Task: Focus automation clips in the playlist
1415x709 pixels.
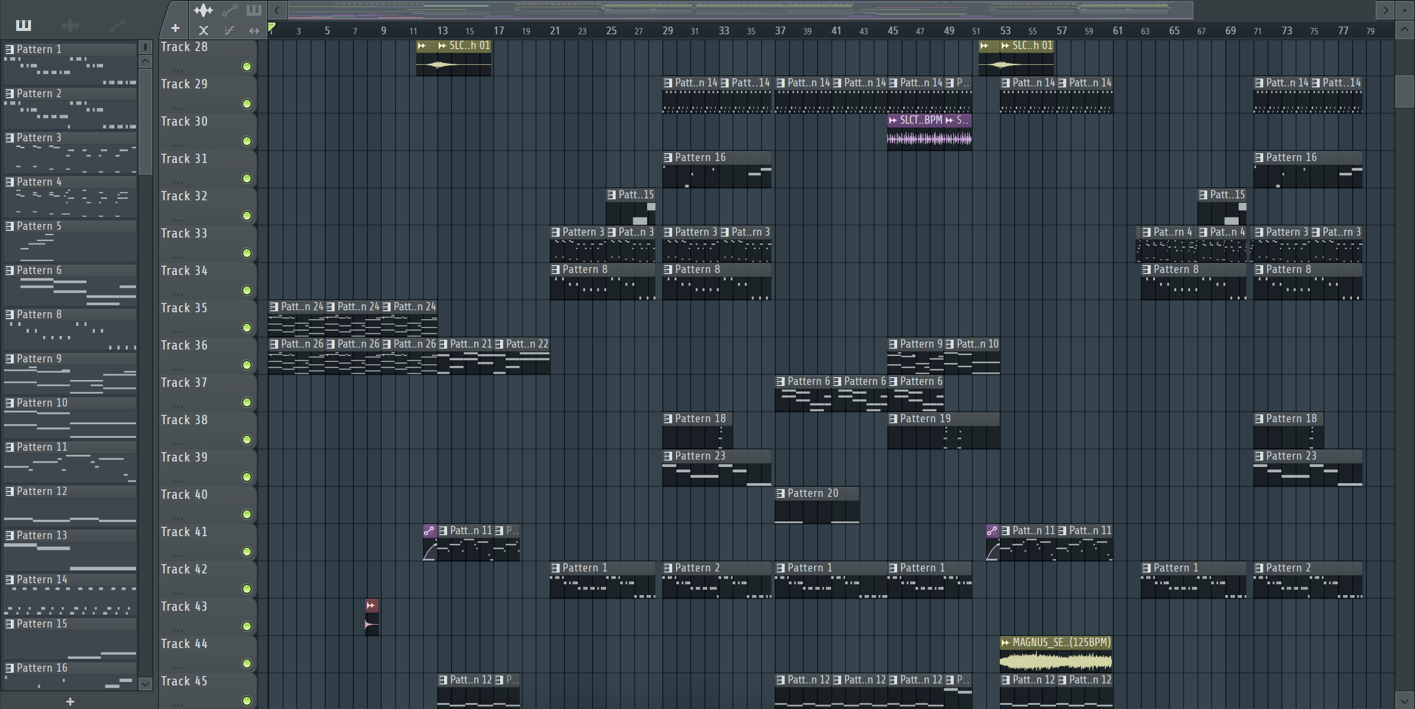Action: coord(229,10)
